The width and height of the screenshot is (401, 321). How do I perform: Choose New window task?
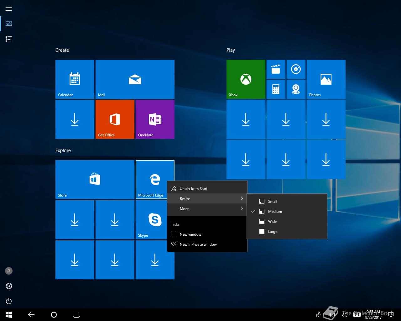(207, 234)
